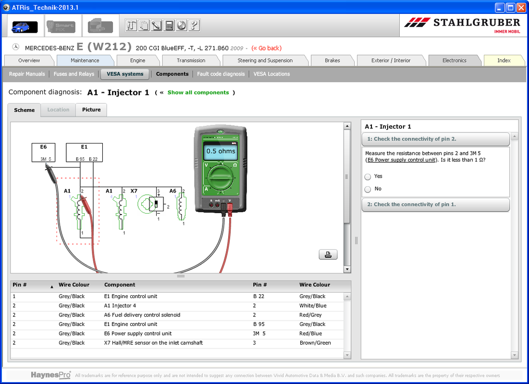529x384 pixels.
Task: Click the Show all components link
Action: click(x=198, y=92)
